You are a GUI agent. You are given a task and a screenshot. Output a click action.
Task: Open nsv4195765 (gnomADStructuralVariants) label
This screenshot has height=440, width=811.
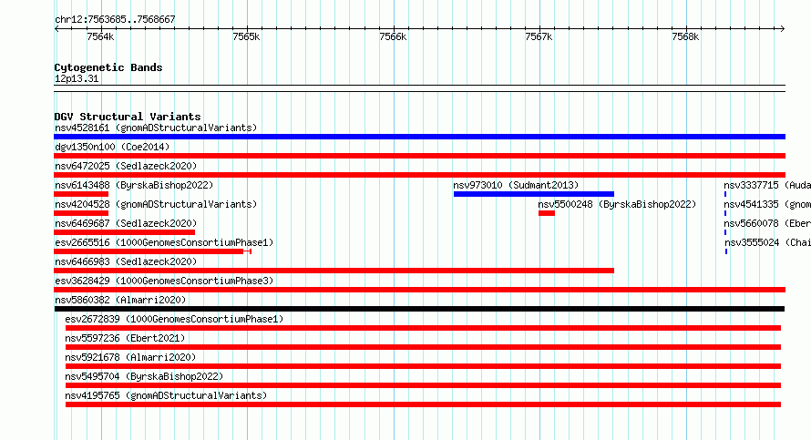(166, 395)
